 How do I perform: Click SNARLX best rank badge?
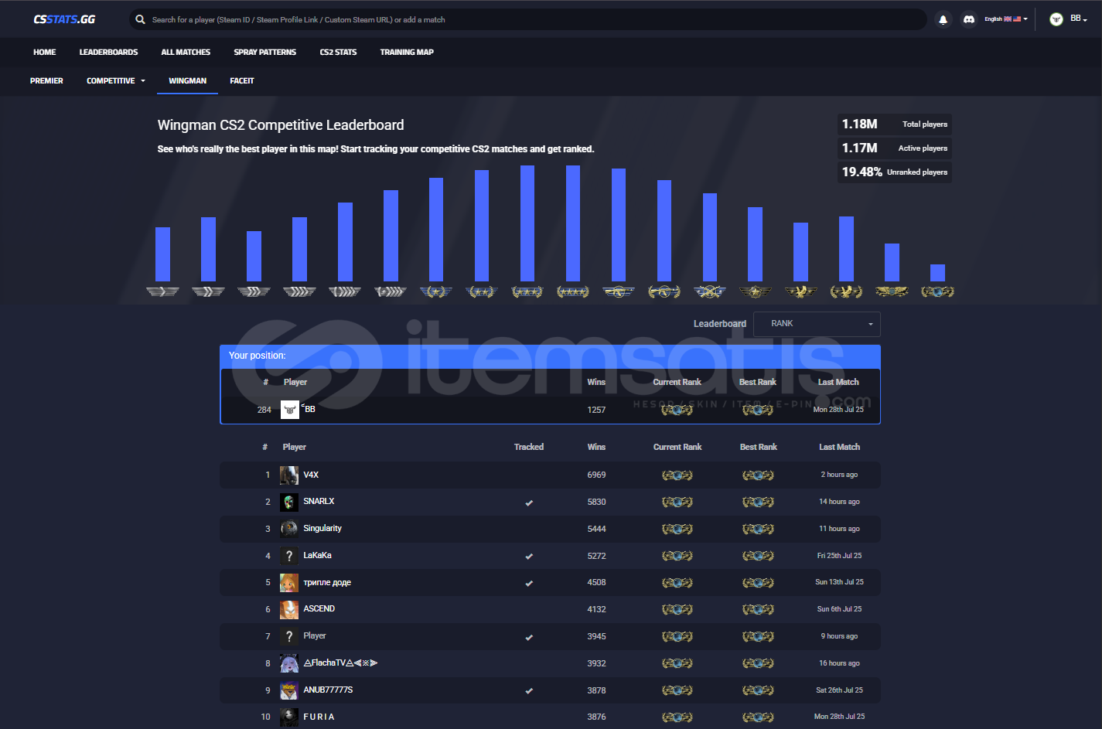click(x=758, y=502)
